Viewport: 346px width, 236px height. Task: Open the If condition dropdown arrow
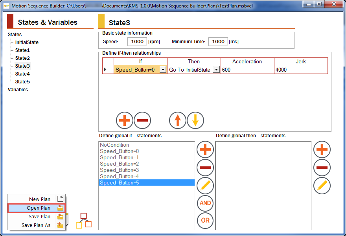pos(163,70)
